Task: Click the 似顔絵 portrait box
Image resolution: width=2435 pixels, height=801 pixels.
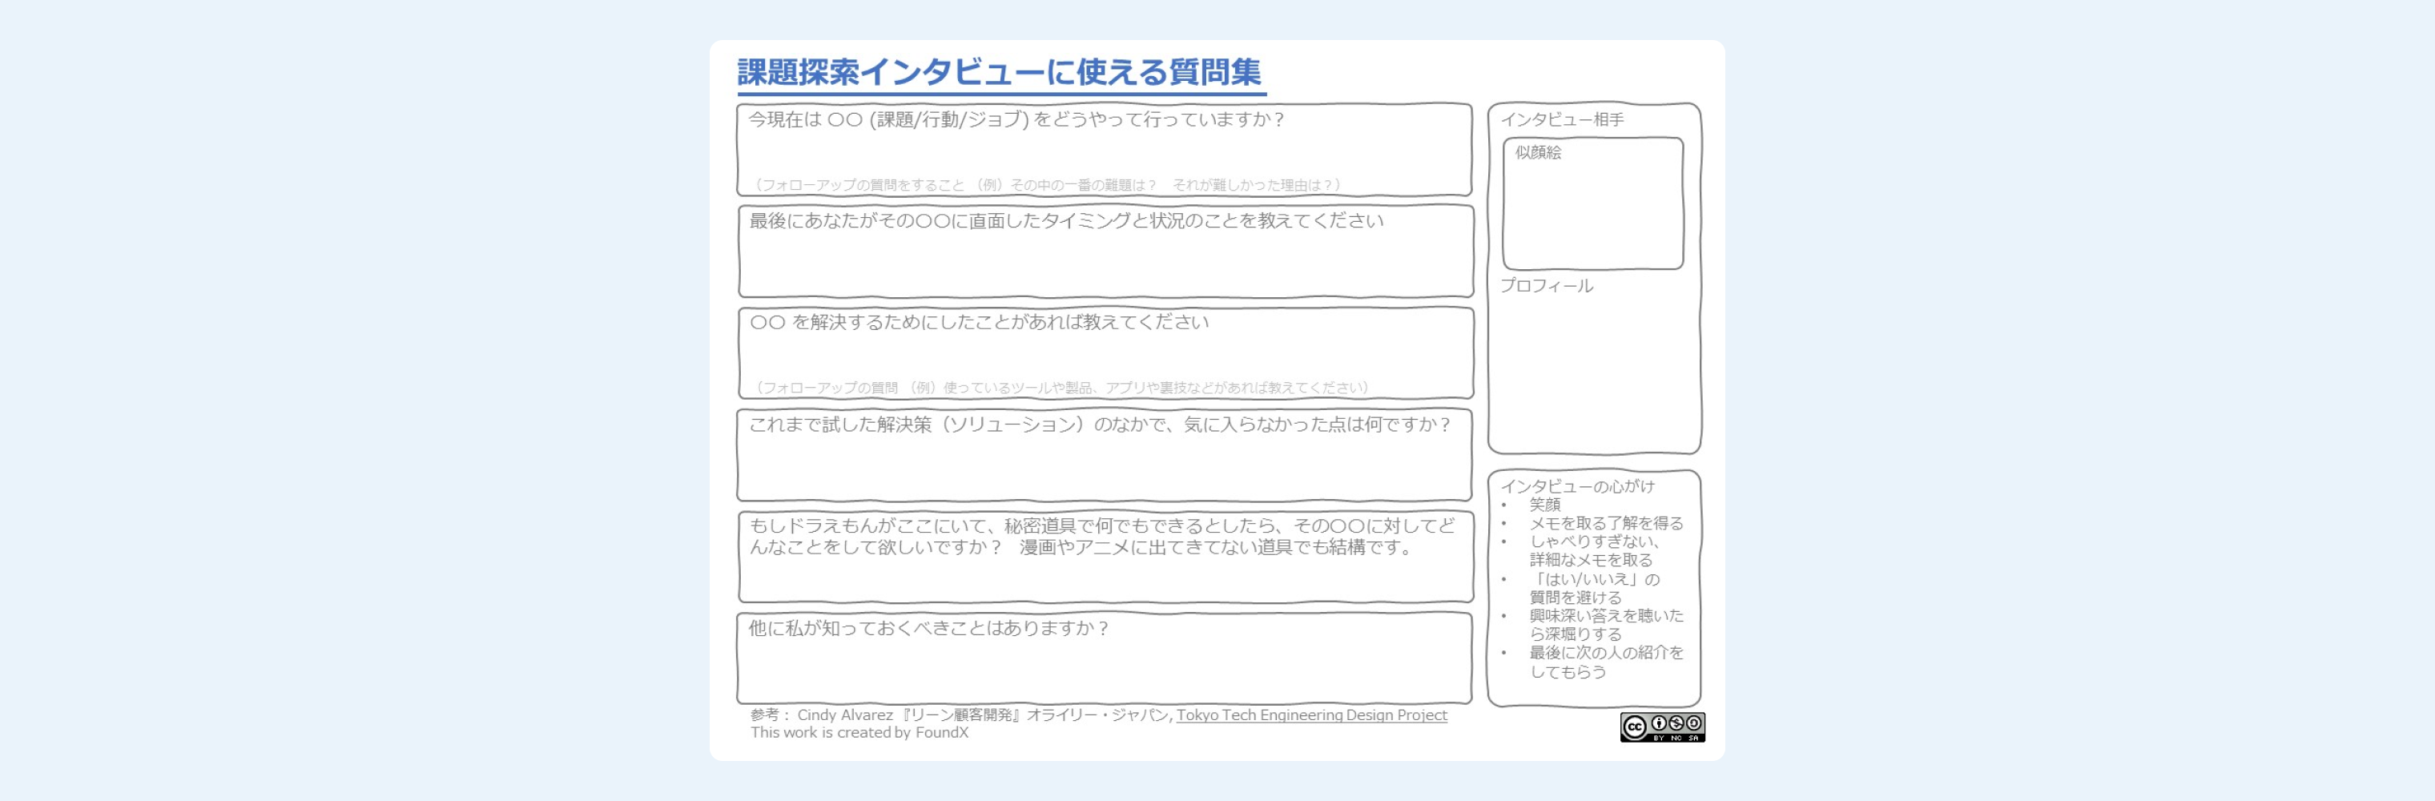Action: coord(1593,203)
